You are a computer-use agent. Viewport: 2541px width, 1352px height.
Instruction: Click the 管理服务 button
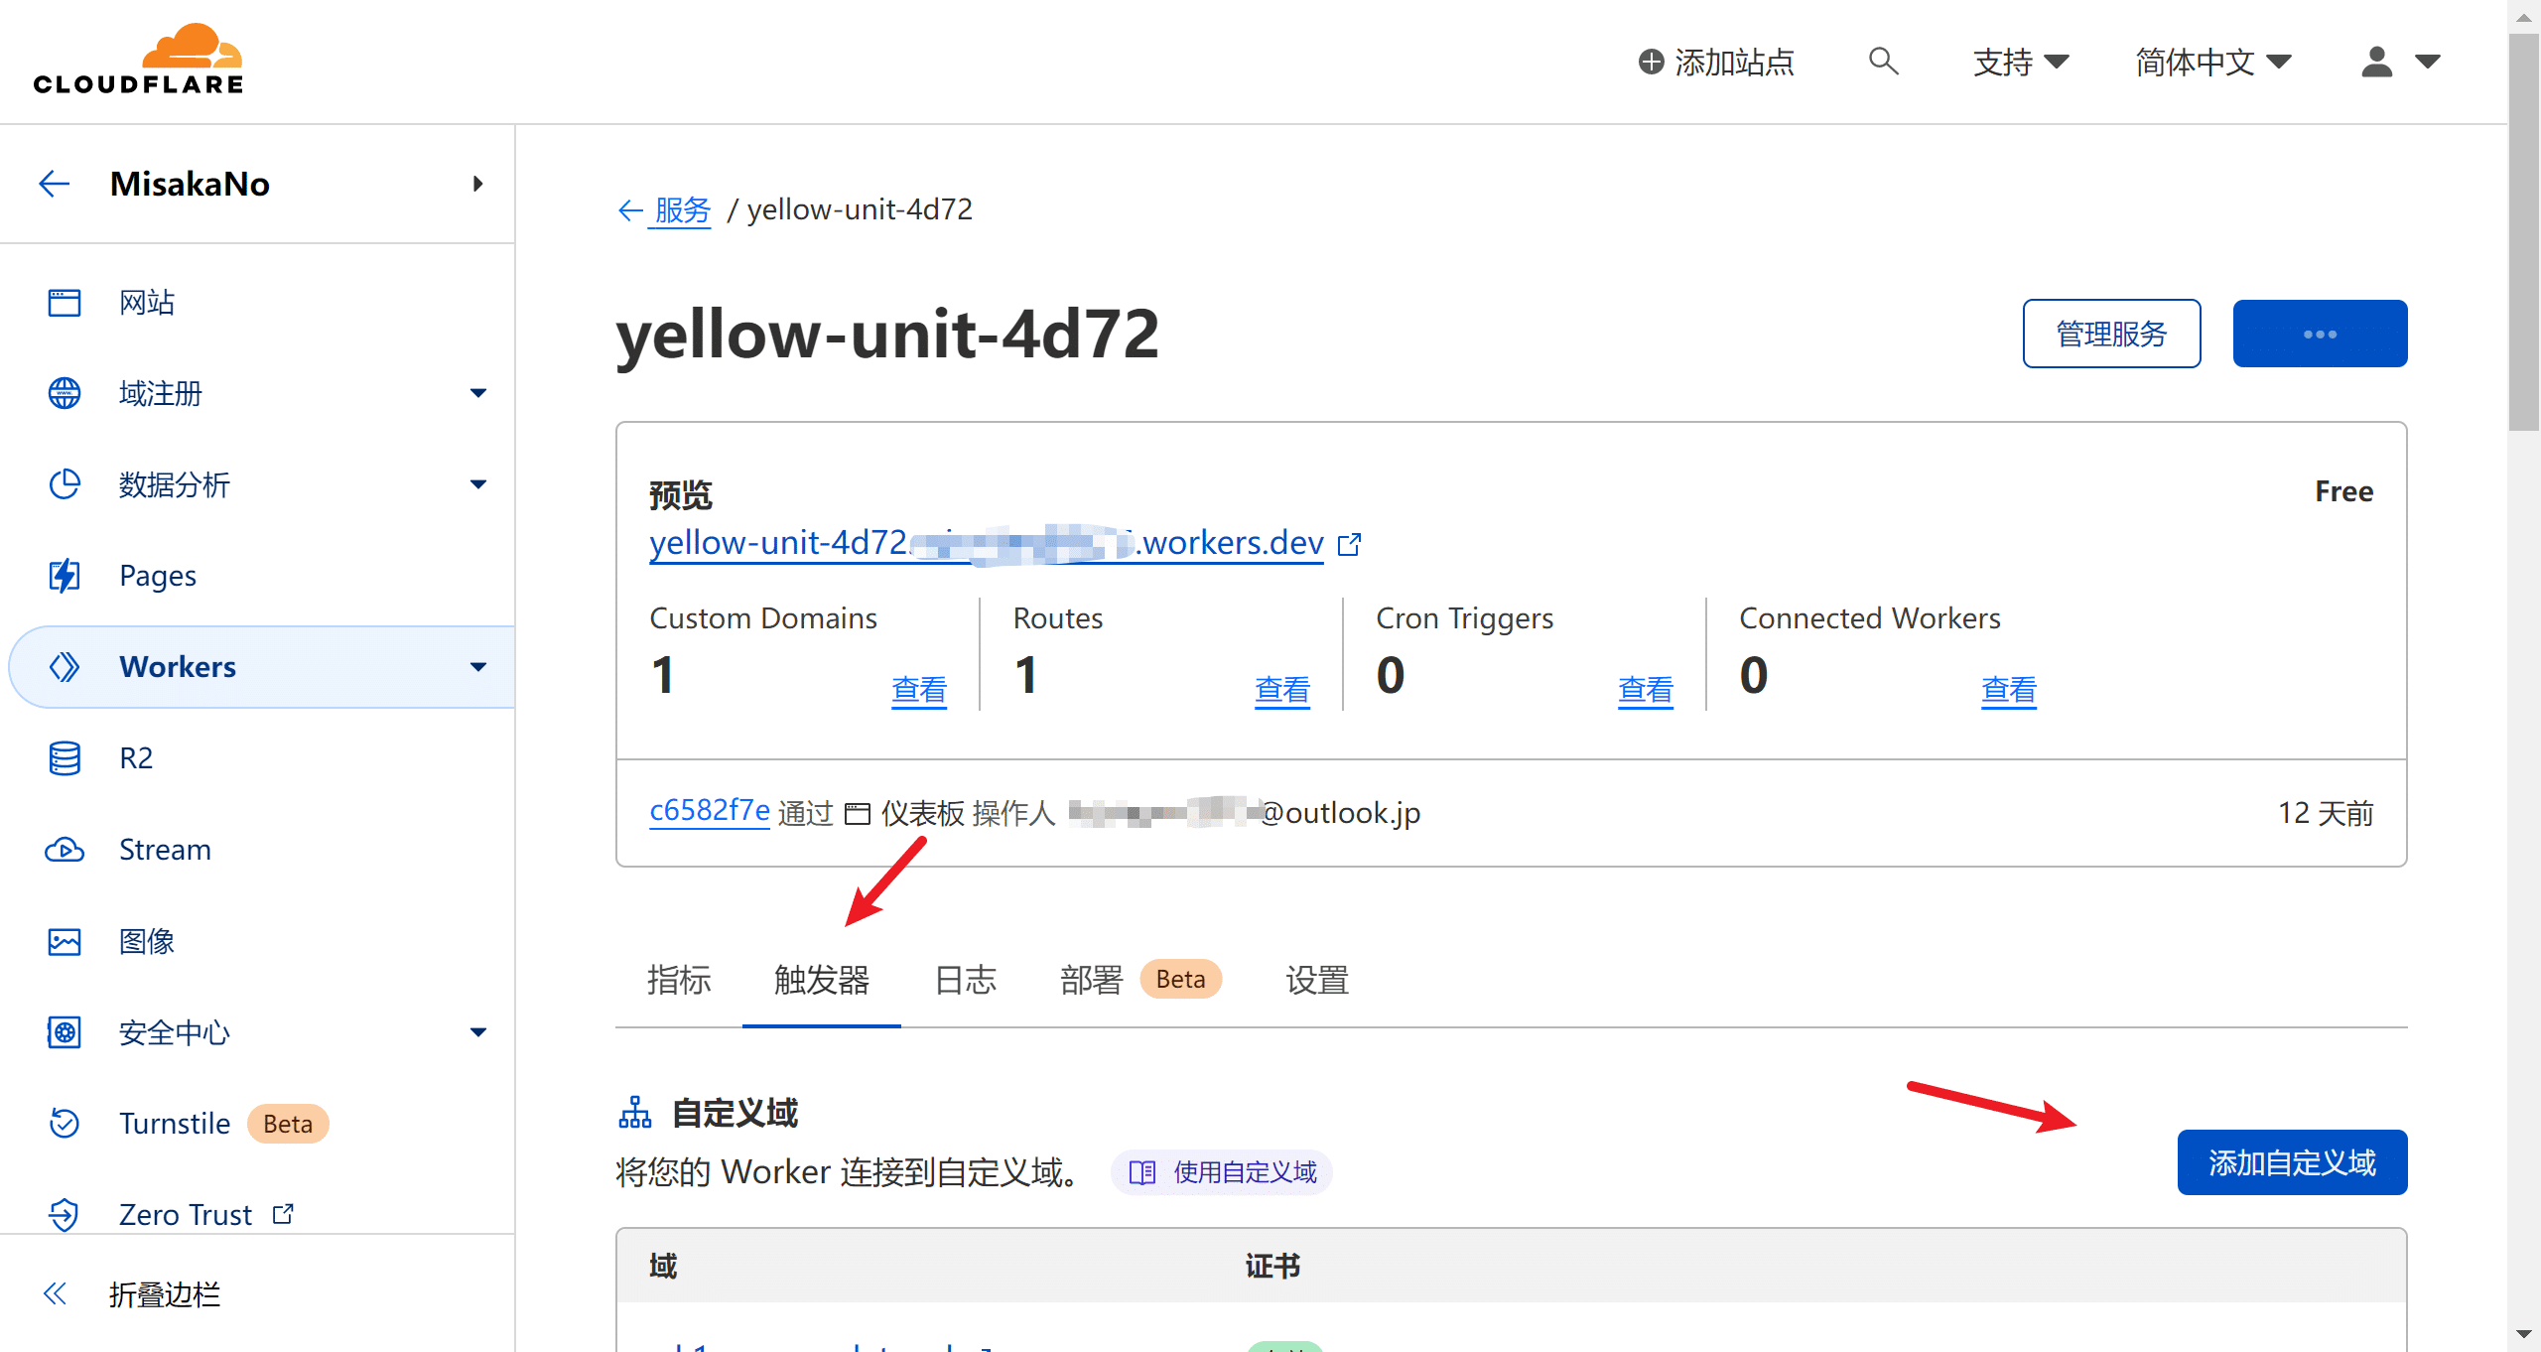(x=2111, y=334)
